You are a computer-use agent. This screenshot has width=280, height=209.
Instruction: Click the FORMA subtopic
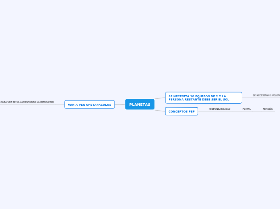[246, 109]
